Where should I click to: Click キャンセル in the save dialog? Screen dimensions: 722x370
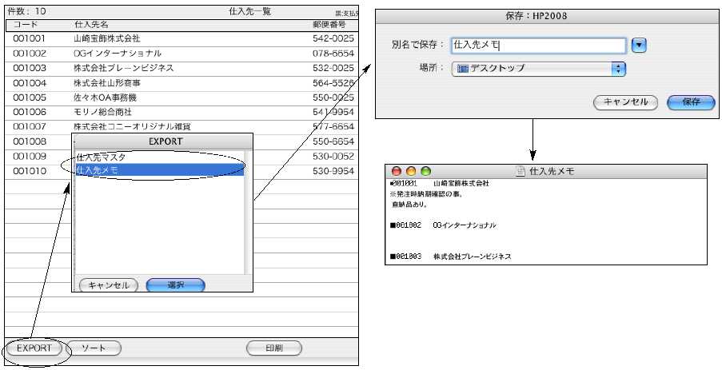coord(625,102)
